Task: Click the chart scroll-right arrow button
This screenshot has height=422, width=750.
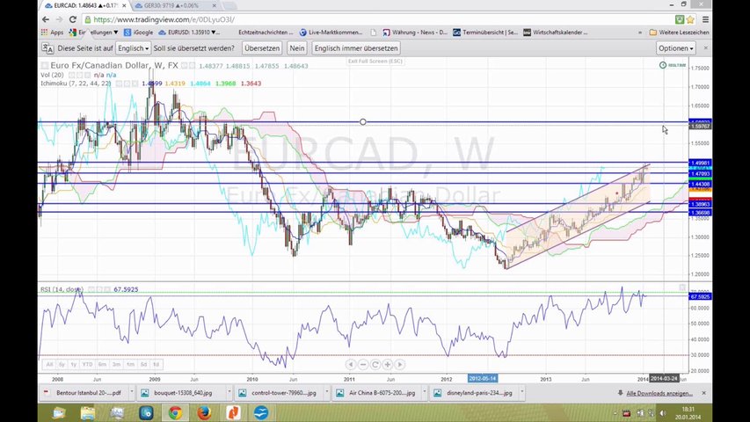Action: (399, 364)
